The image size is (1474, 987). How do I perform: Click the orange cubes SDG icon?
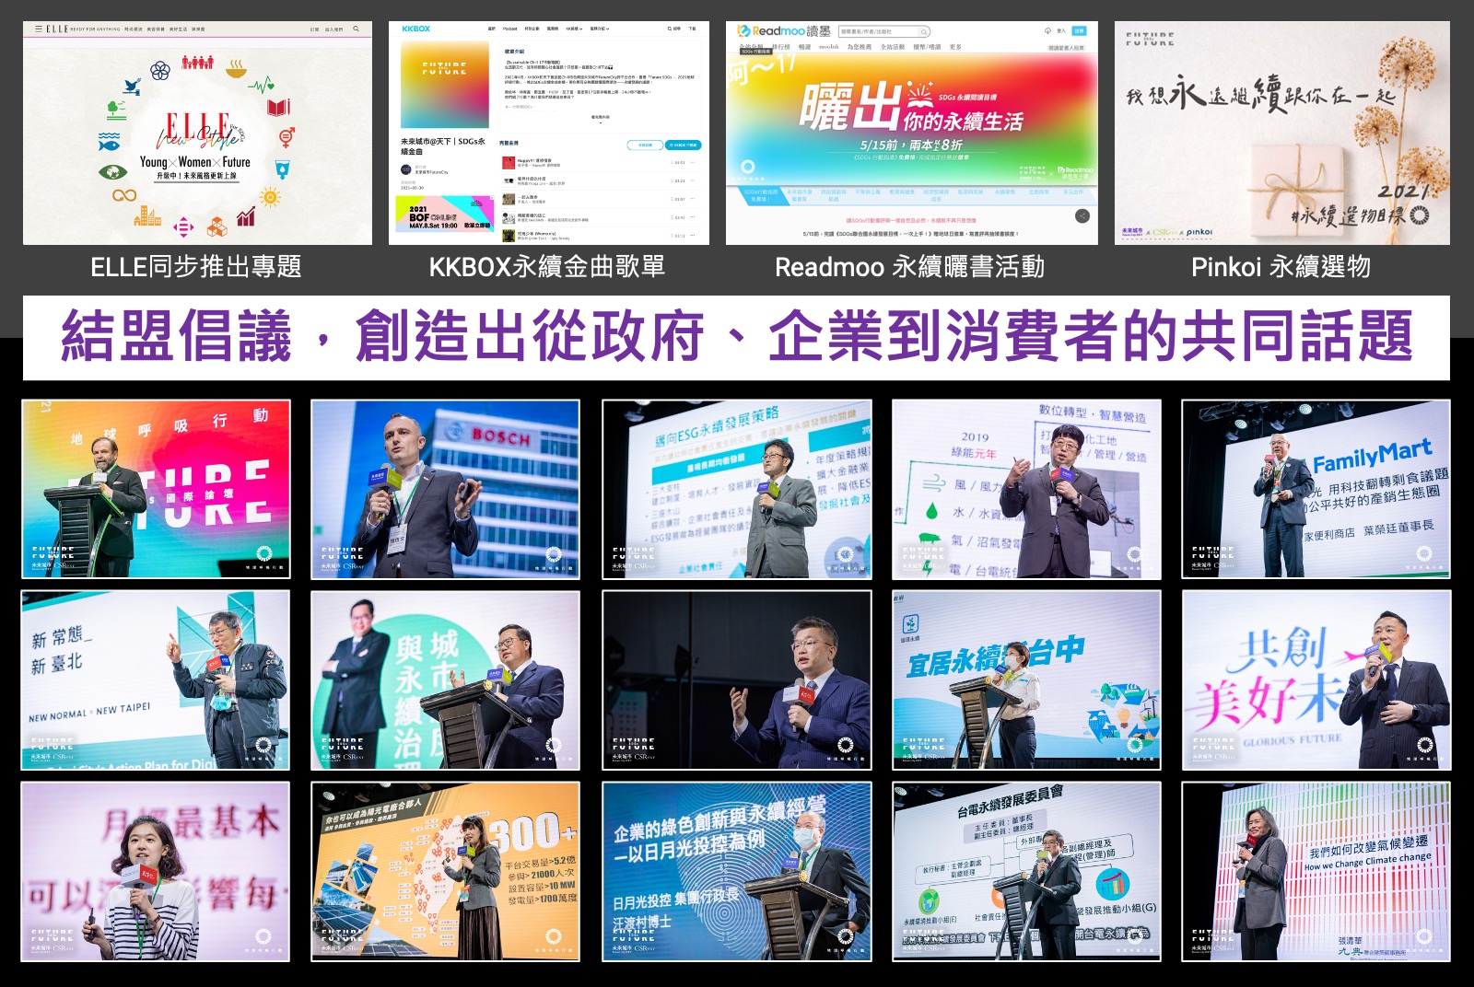[216, 226]
